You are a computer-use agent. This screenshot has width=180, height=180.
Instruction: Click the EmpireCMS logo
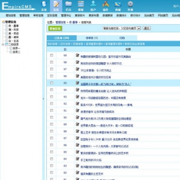[18, 6]
